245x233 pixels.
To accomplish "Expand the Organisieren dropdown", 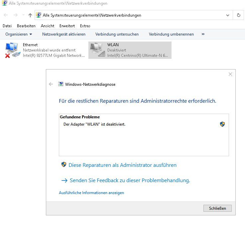I will 19,34.
